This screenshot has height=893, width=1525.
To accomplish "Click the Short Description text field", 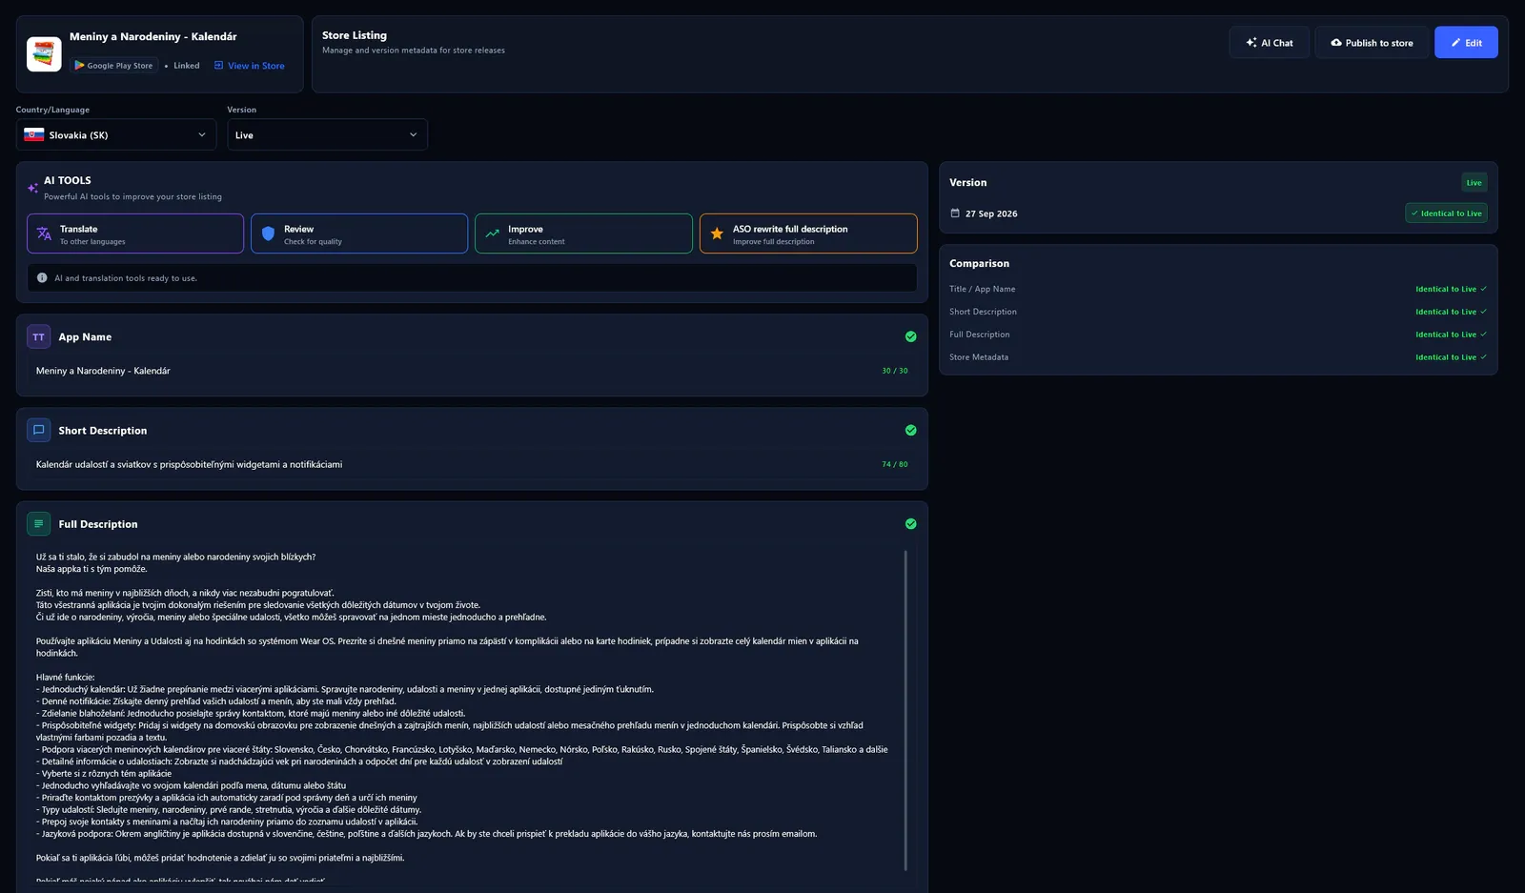I will (x=472, y=464).
